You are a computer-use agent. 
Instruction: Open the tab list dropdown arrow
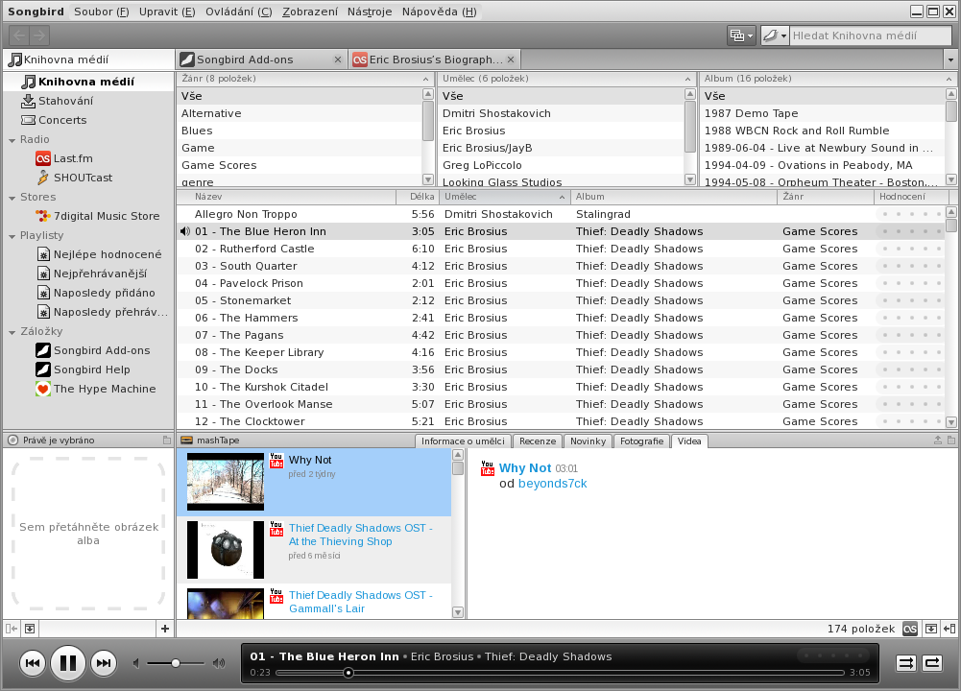click(950, 60)
